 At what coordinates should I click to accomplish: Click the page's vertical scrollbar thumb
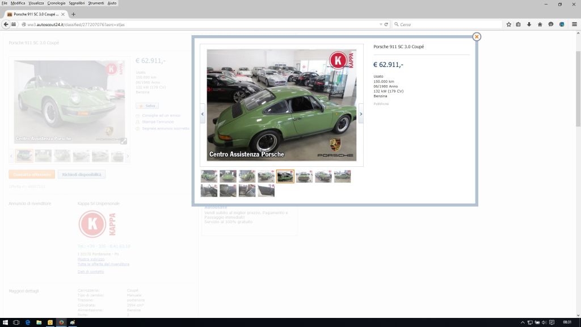[578, 89]
